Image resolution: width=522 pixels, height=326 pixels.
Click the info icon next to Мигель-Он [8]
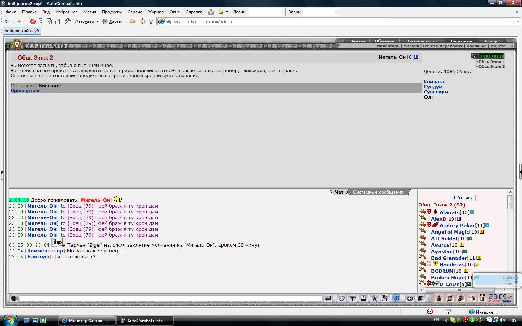pos(416,57)
